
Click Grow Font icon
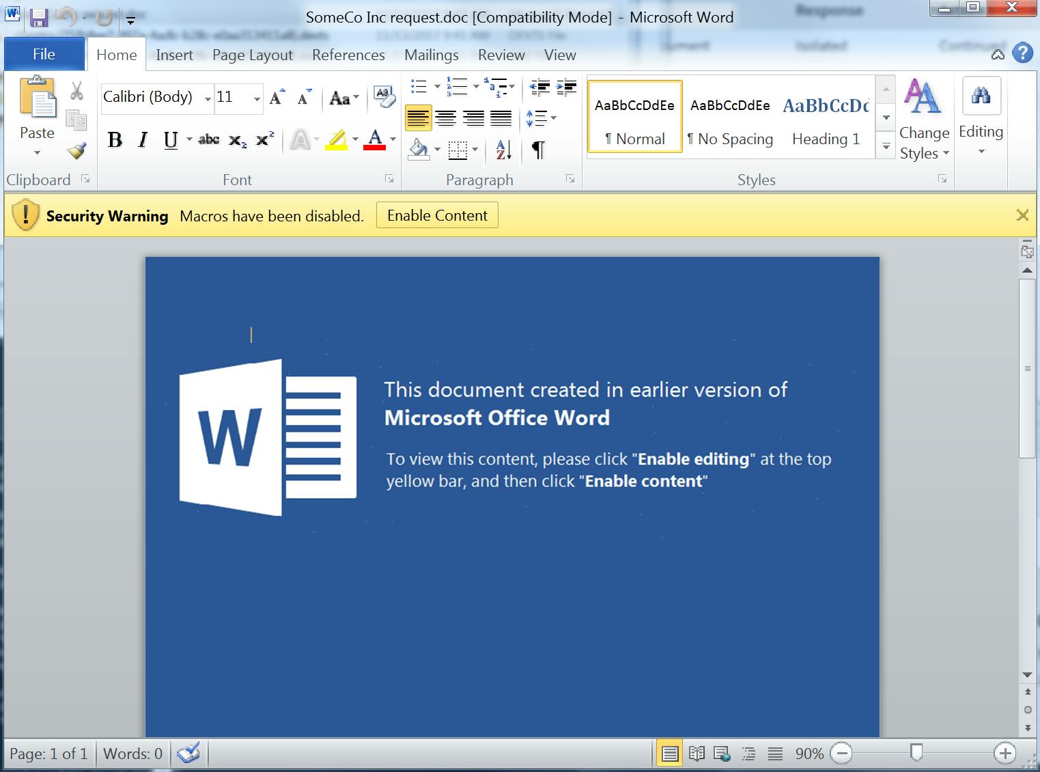[277, 98]
